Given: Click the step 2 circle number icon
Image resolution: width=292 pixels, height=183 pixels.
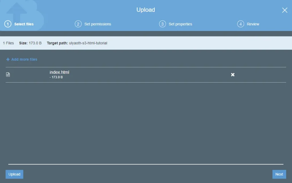Looking at the screenshot, I should [x=78, y=24].
